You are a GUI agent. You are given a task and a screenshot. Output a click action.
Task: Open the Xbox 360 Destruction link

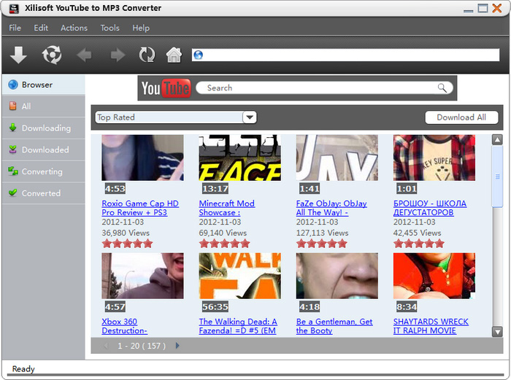pos(125,326)
